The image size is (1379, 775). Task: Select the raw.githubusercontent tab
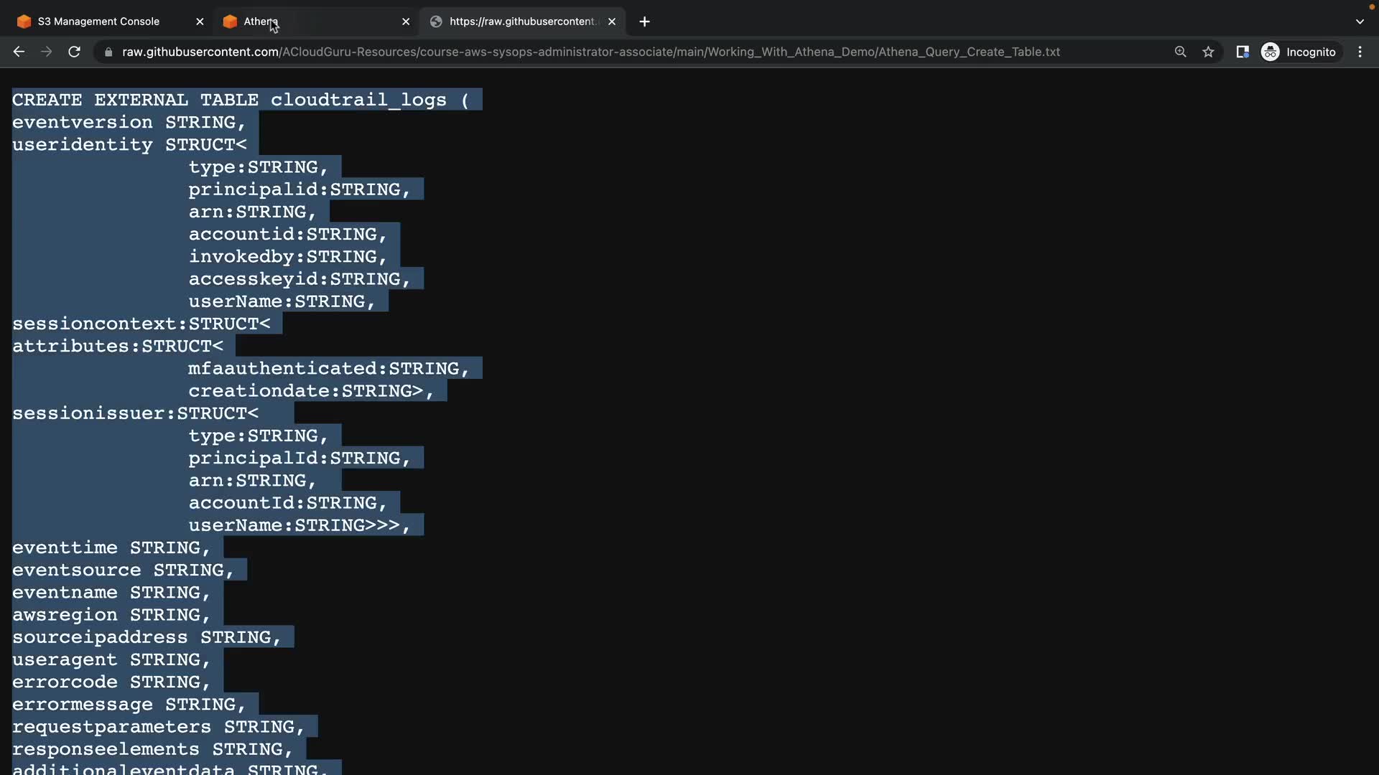click(521, 22)
